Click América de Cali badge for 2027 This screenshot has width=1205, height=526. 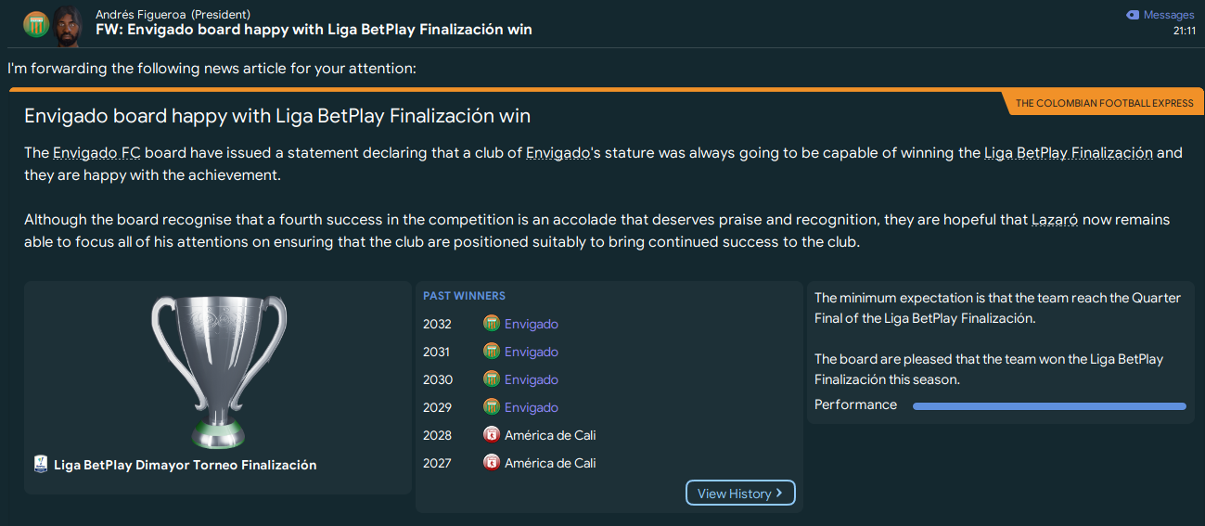click(492, 463)
